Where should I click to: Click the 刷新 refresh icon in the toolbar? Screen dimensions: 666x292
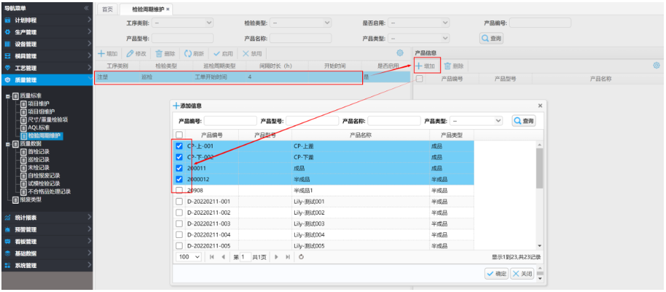click(x=187, y=53)
